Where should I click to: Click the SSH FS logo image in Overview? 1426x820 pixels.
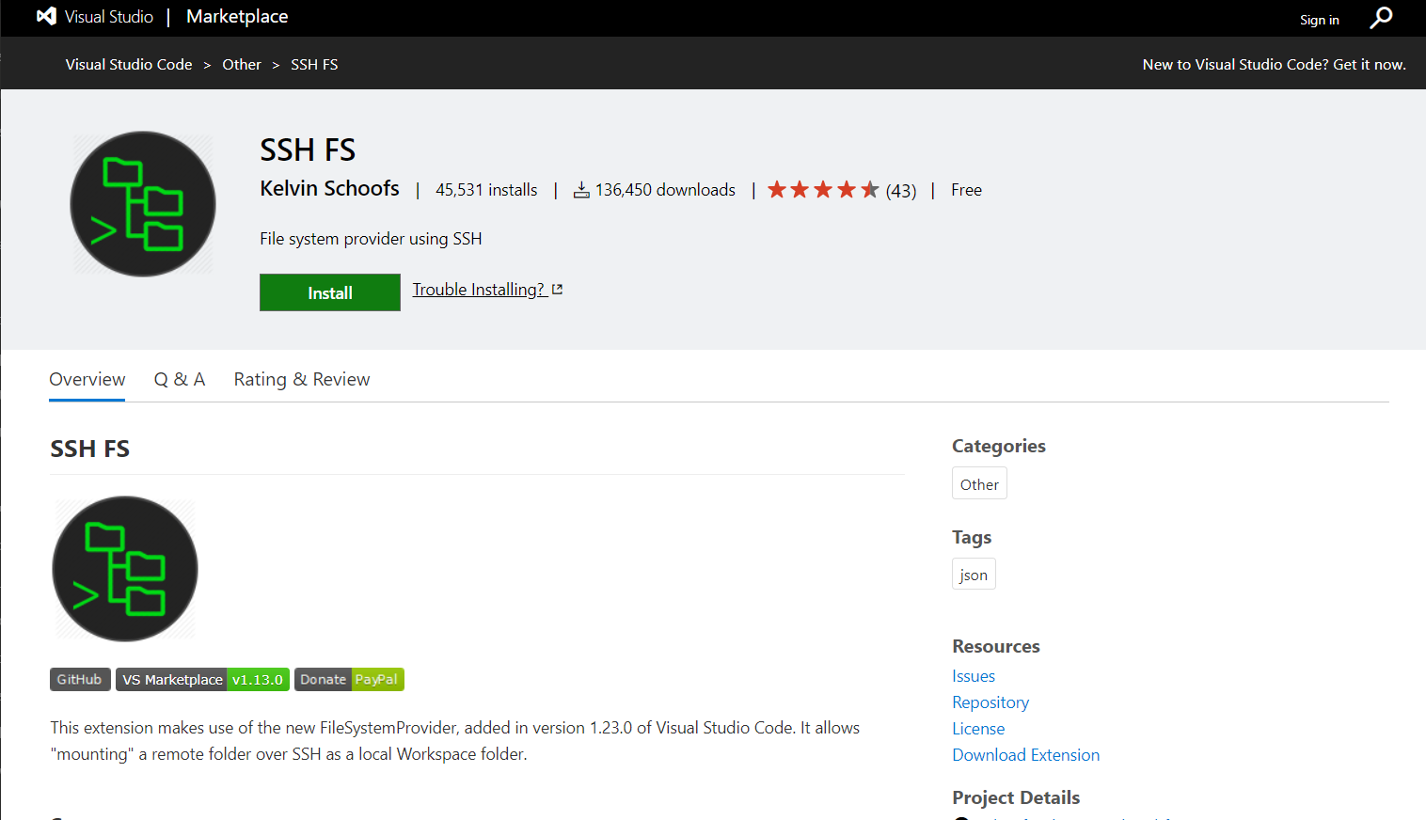click(125, 569)
